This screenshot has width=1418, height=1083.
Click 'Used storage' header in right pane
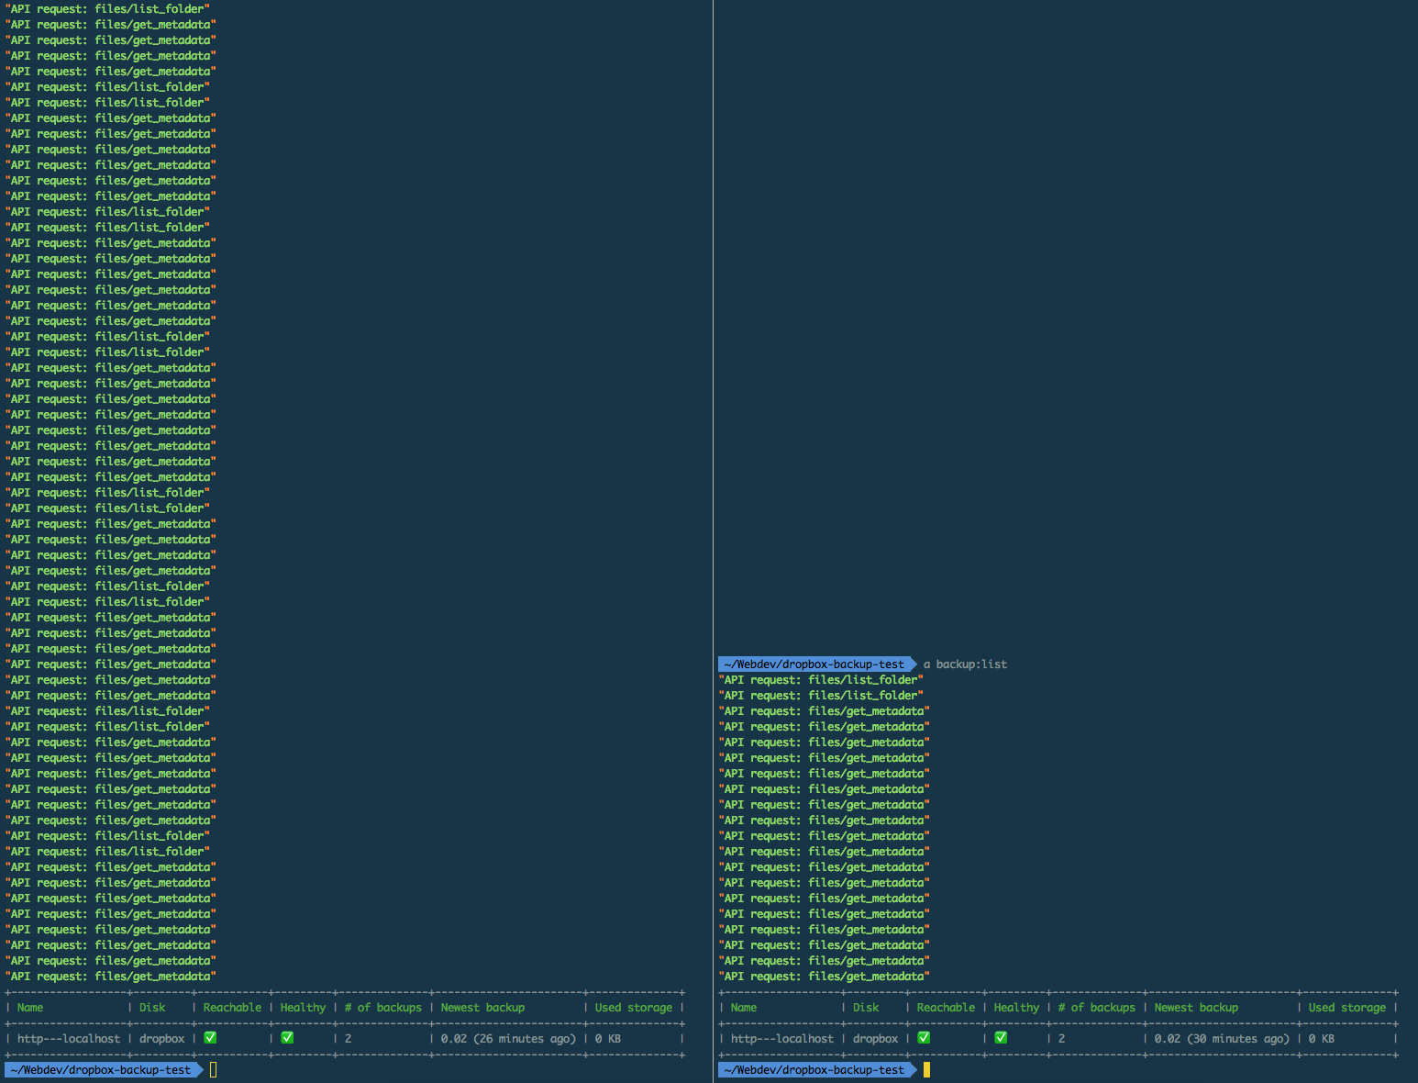1347,1008
